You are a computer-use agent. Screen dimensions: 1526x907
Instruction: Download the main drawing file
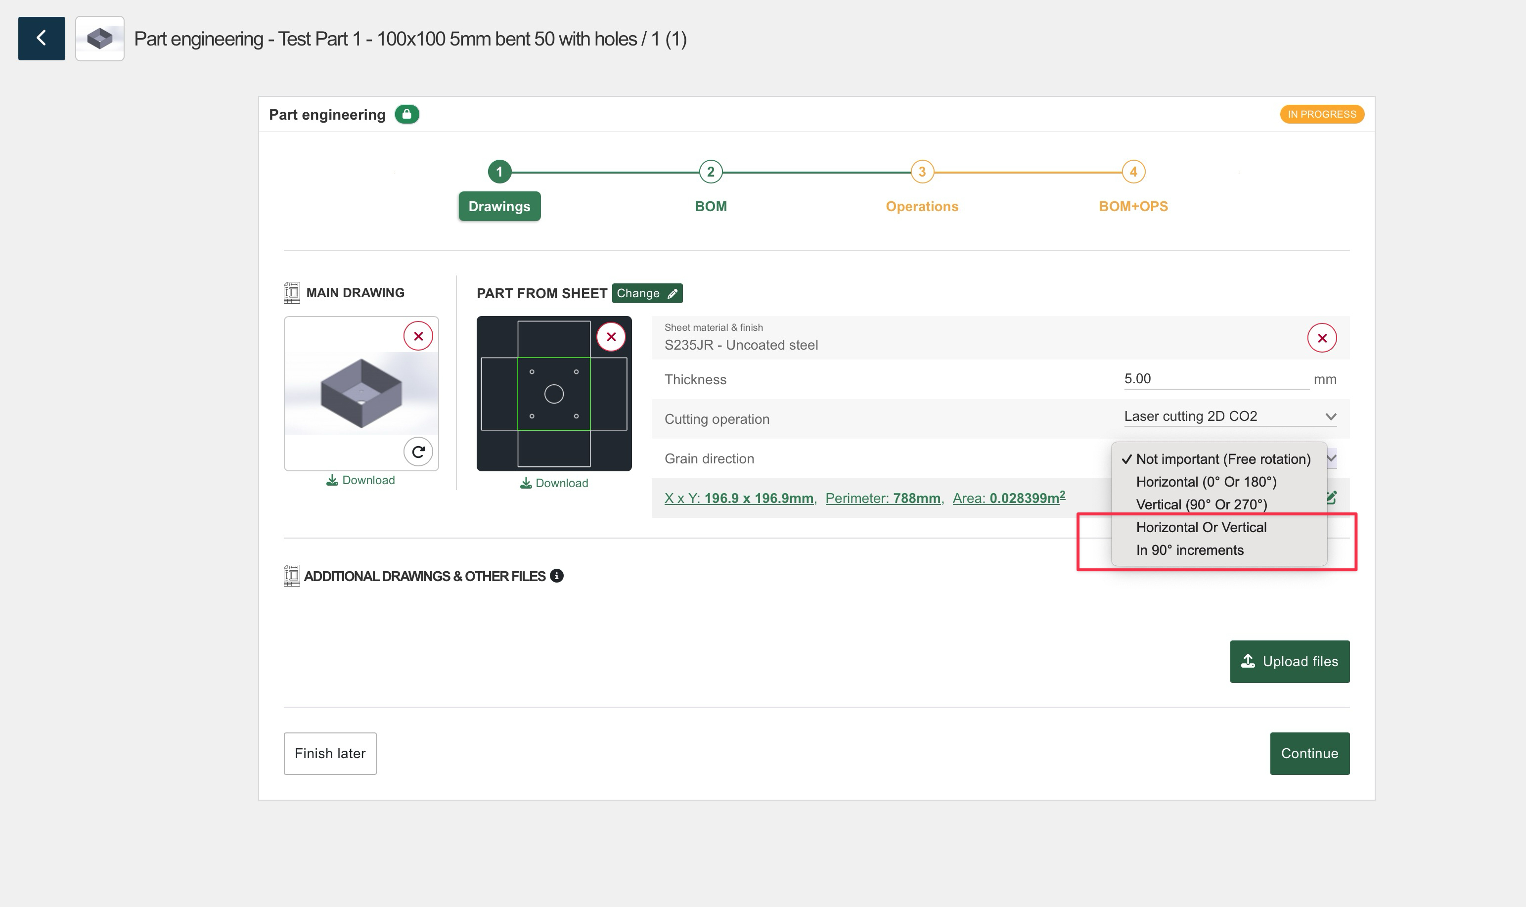click(360, 480)
